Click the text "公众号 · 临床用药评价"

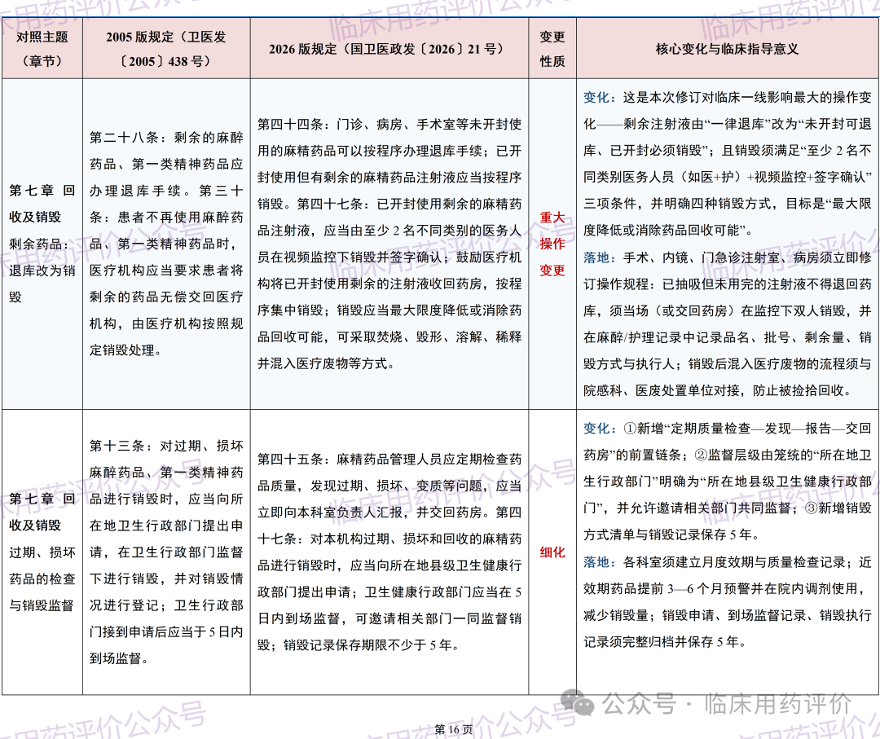coord(728,704)
